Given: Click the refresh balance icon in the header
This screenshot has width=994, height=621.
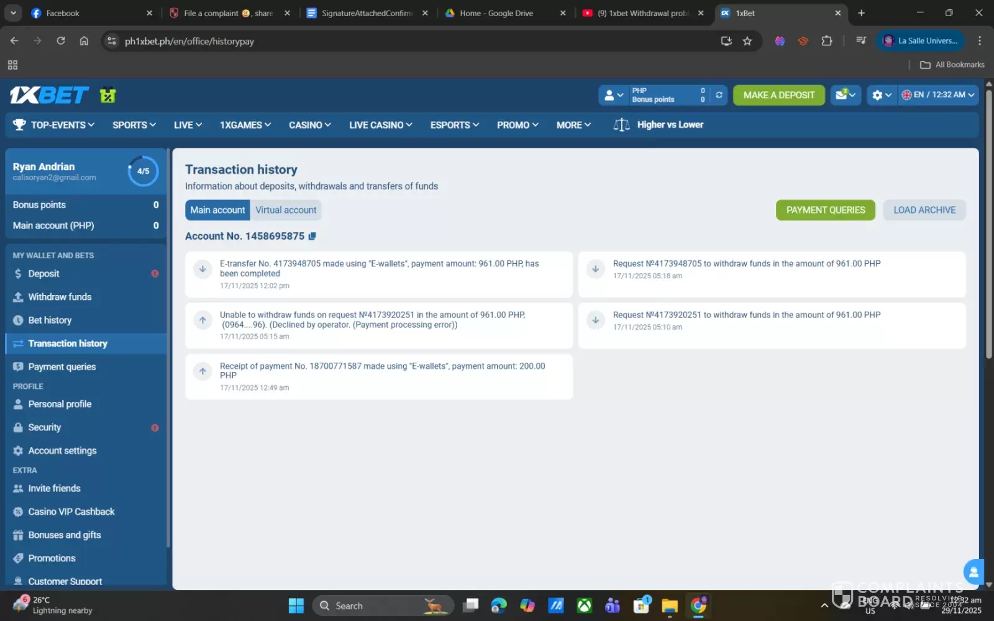Looking at the screenshot, I should (719, 95).
